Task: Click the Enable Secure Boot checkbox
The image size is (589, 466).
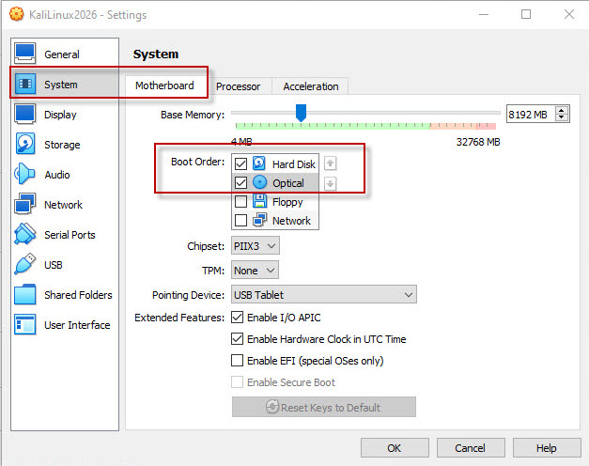Action: click(x=237, y=382)
